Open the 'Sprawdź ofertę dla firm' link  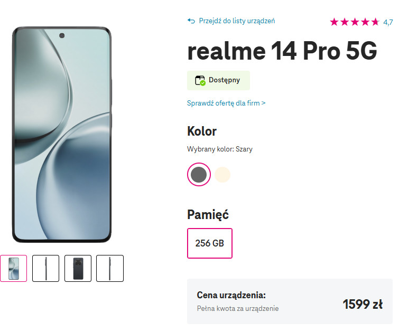(x=226, y=103)
